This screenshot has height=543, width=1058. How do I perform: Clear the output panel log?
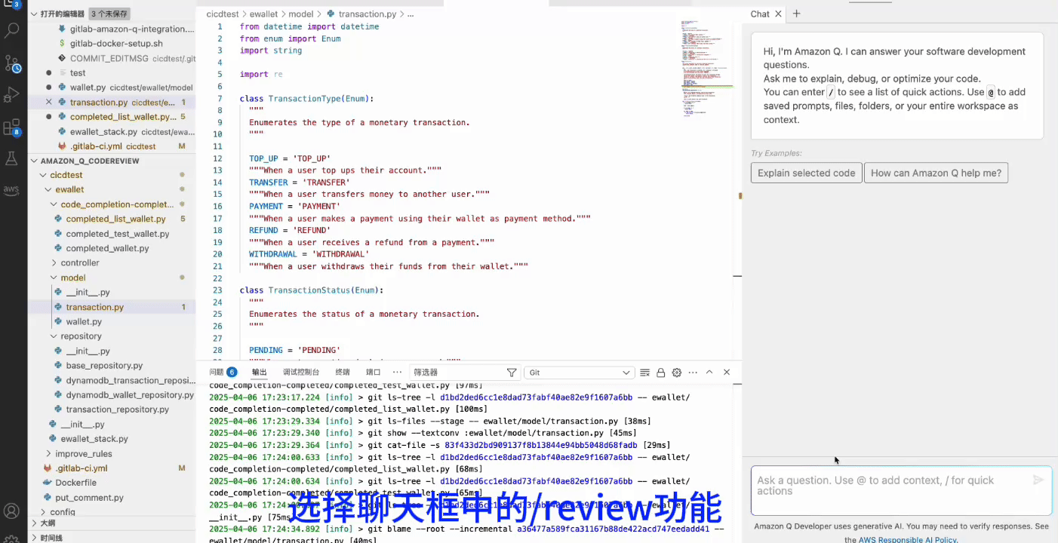click(644, 373)
